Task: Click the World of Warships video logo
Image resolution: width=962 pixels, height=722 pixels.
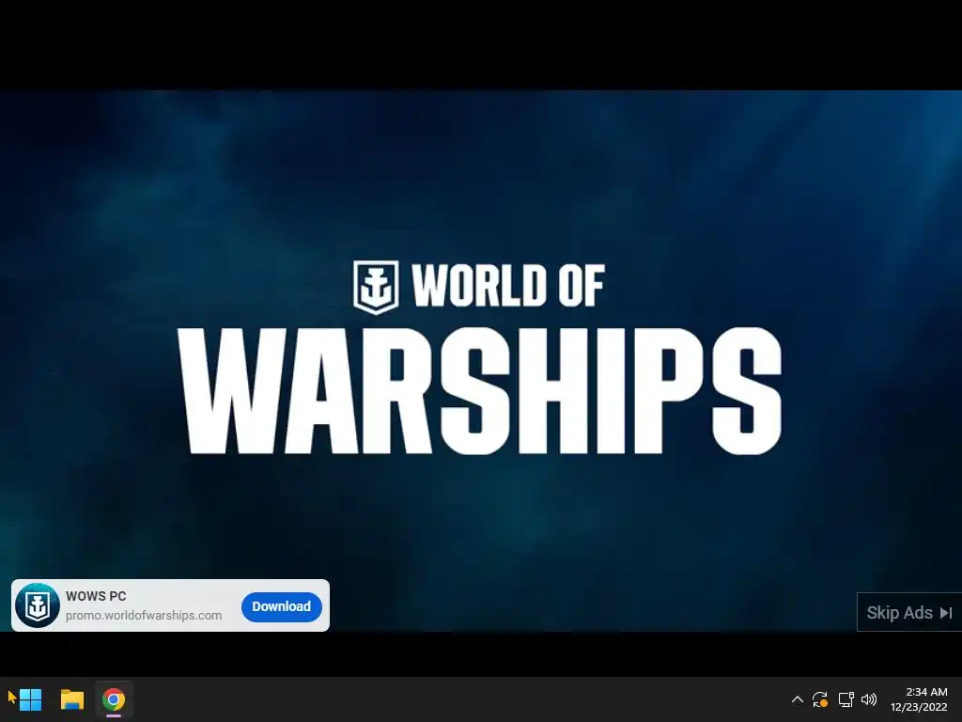Action: coord(480,358)
